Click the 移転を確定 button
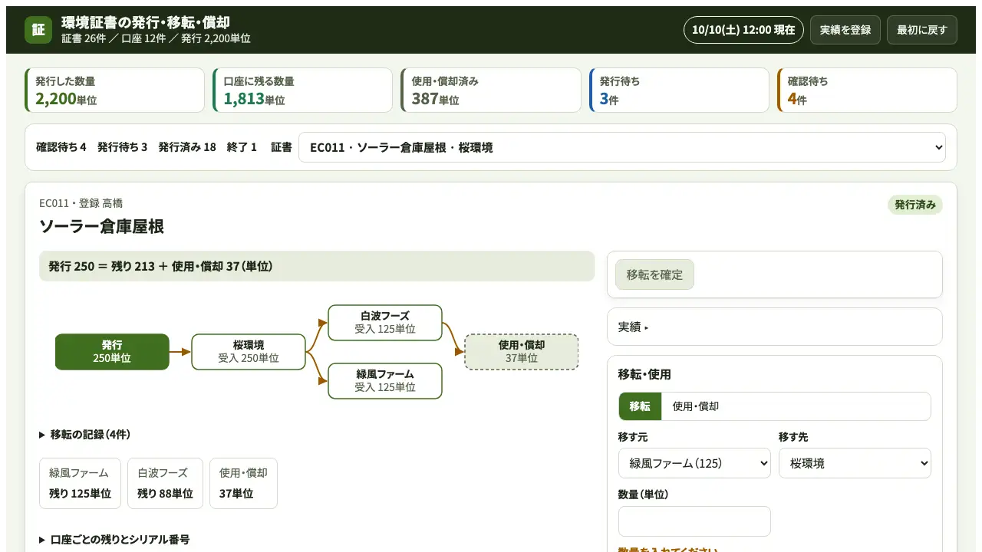Viewport: 982px width, 552px height. click(654, 274)
